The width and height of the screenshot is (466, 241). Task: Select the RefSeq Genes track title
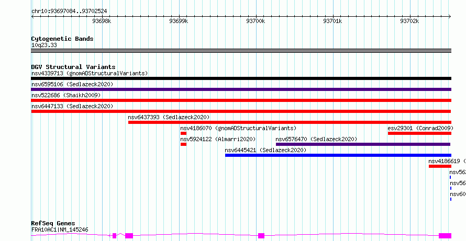(53, 223)
